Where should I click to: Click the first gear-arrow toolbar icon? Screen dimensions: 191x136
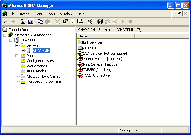[107, 22]
